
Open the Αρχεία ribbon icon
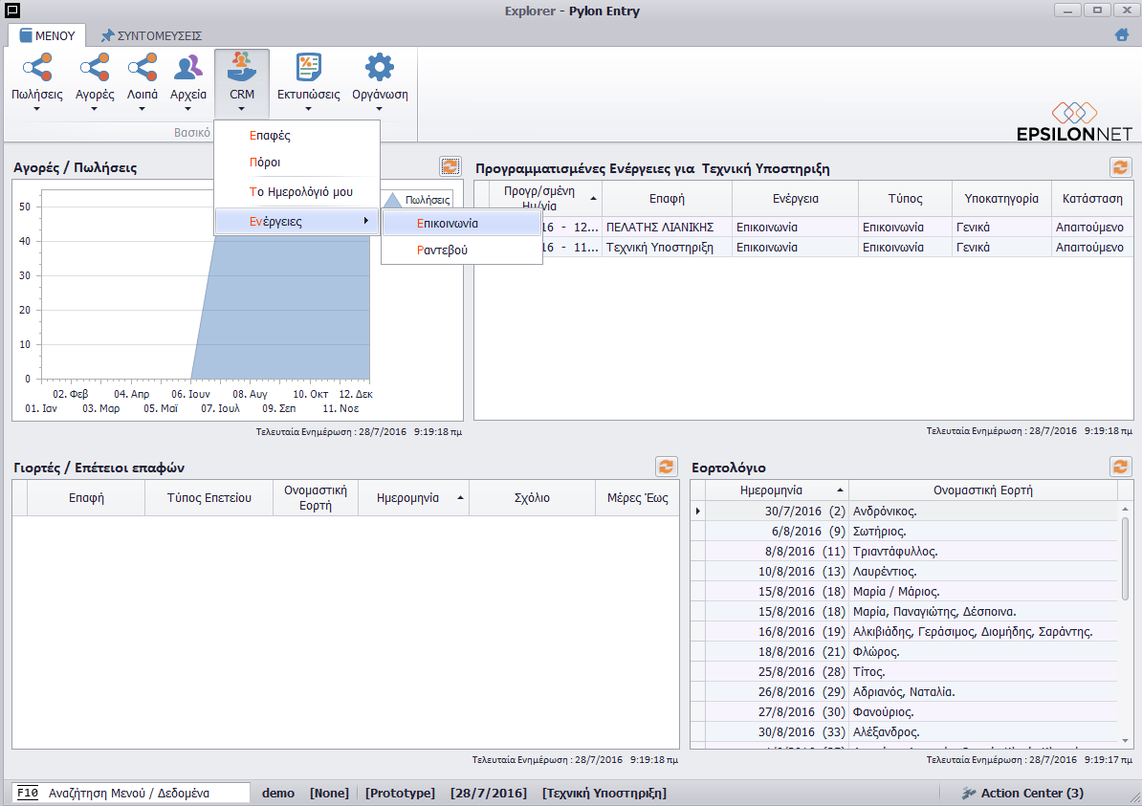coord(187,68)
